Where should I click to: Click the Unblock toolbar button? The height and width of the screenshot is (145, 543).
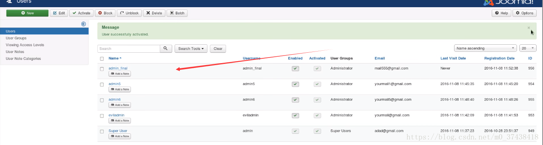tap(129, 13)
